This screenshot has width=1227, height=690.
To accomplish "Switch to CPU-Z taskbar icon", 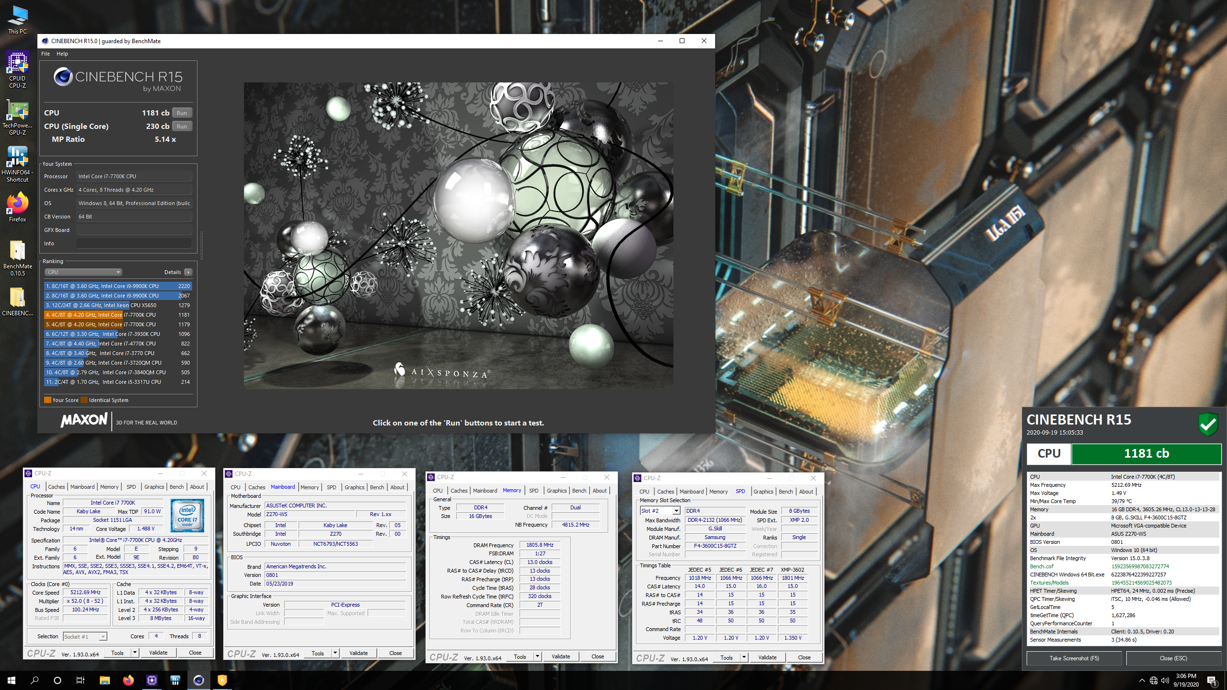I will tap(151, 680).
